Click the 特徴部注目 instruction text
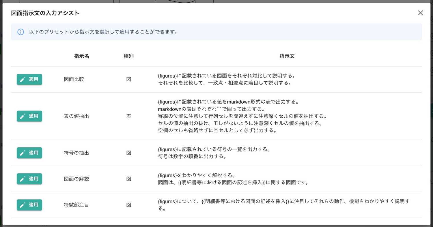The width and height of the screenshot is (433, 227). pyautogui.click(x=284, y=205)
